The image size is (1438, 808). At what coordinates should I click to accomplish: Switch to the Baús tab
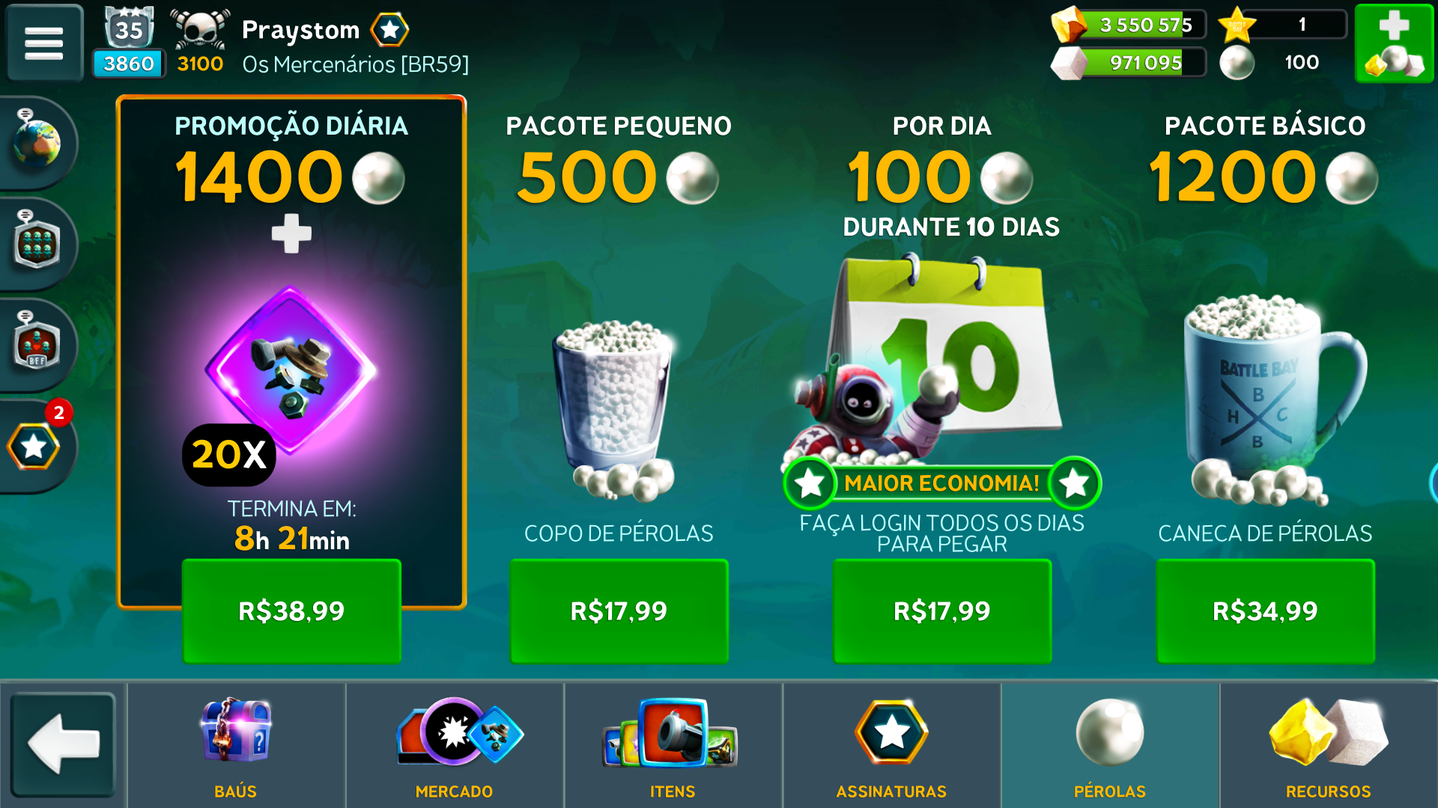point(236,746)
